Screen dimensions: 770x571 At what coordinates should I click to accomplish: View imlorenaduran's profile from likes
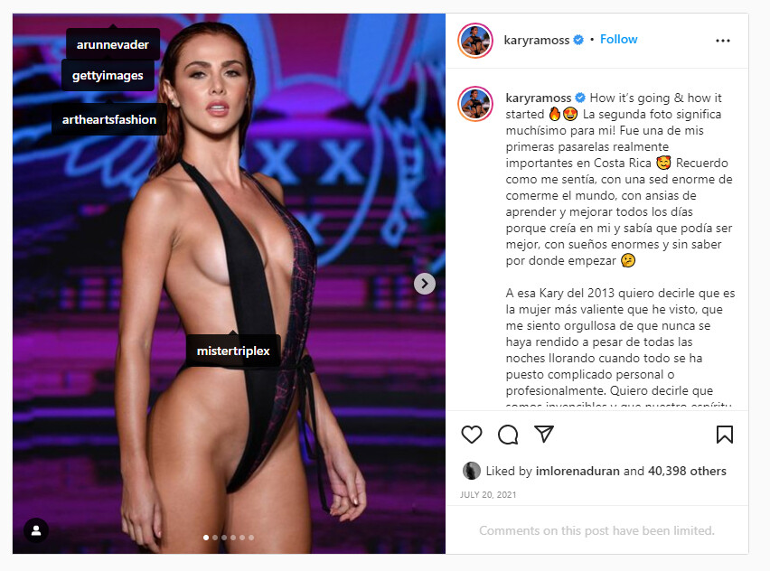click(577, 471)
